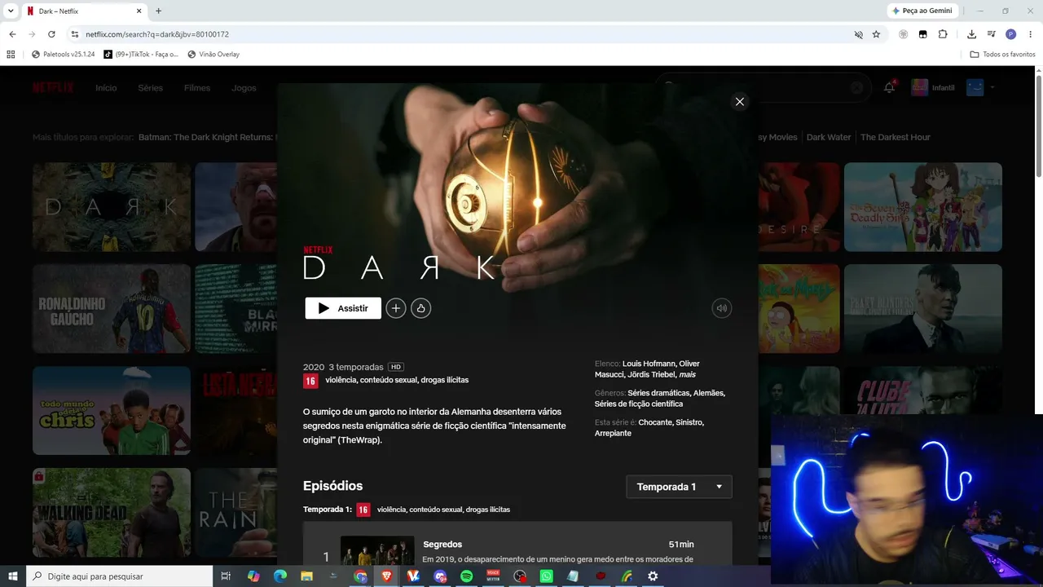Screen dimensions: 1043x587
Task: Expand the tab search dropdown arrow
Action: point(11,11)
